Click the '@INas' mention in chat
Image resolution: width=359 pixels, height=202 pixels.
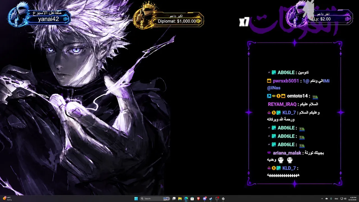274,88
